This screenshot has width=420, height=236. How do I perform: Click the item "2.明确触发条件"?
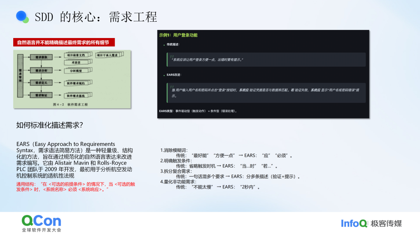pos(176,161)
